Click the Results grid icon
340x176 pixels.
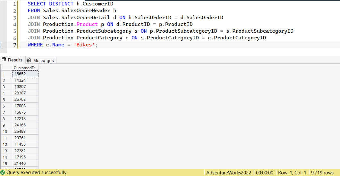[4, 60]
